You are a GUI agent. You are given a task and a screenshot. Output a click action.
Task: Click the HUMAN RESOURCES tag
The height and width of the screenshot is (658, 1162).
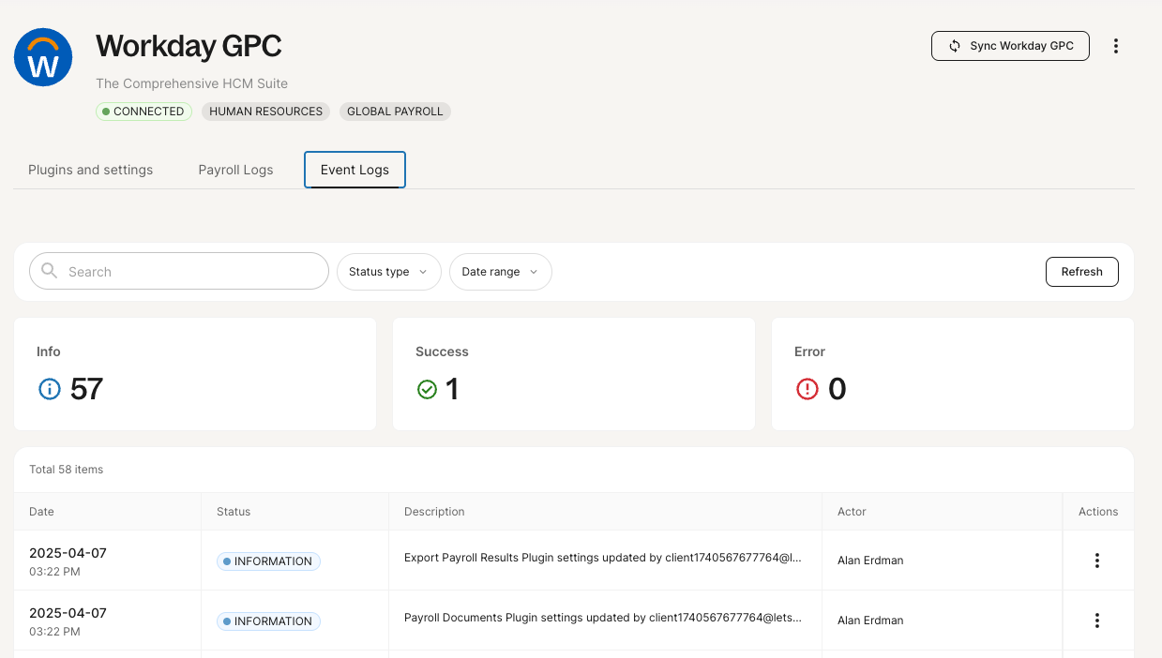265,112
